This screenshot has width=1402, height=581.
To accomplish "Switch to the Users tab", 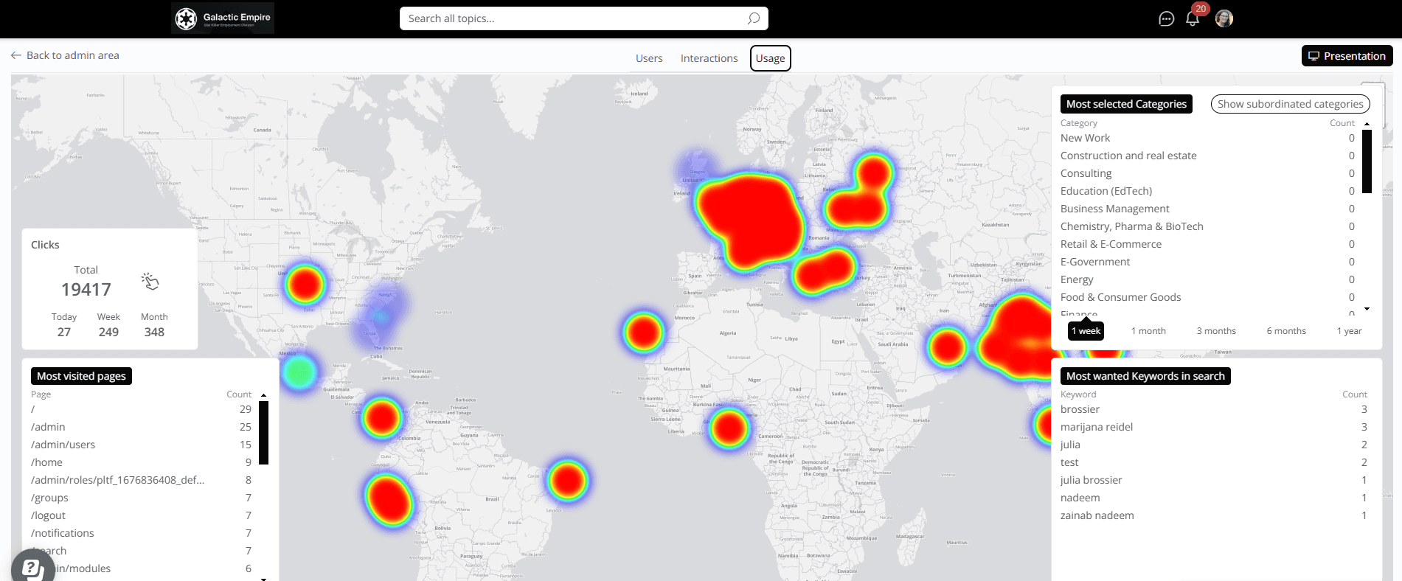I will [649, 58].
